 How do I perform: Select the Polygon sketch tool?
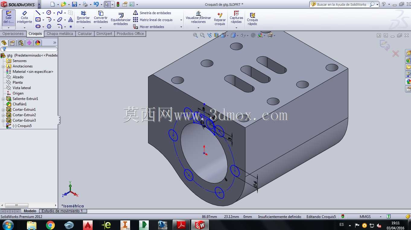coord(49,26)
